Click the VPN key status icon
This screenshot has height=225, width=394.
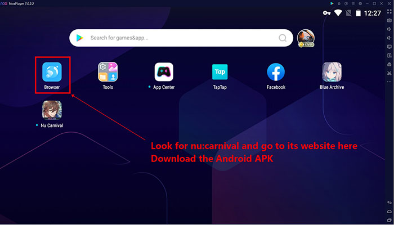coord(326,13)
